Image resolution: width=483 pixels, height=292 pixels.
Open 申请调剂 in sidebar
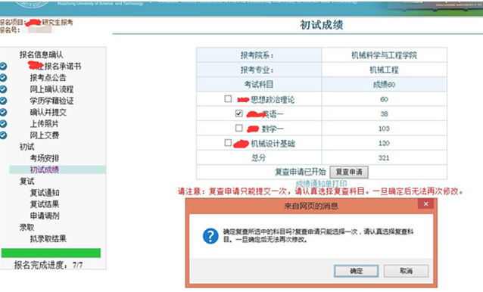[45, 216]
